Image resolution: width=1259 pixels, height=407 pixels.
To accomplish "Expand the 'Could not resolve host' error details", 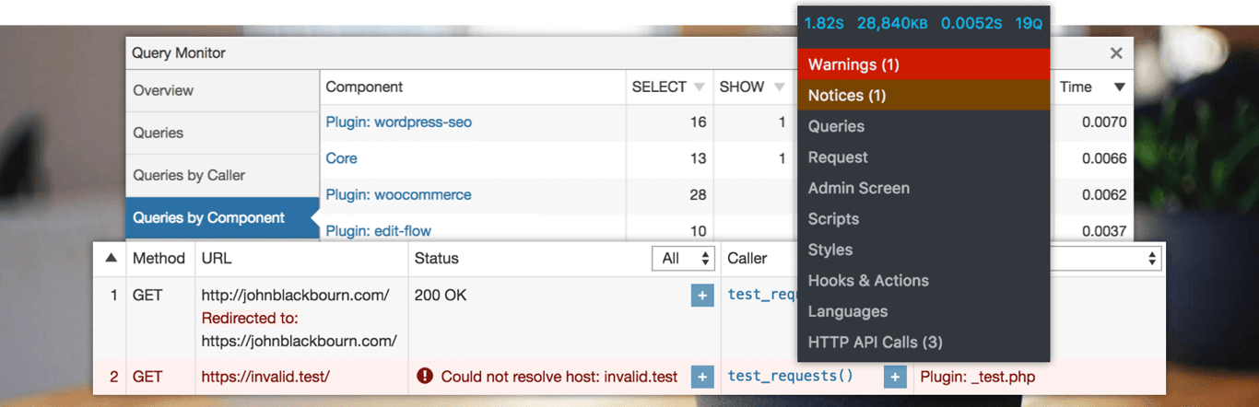I will coord(702,377).
